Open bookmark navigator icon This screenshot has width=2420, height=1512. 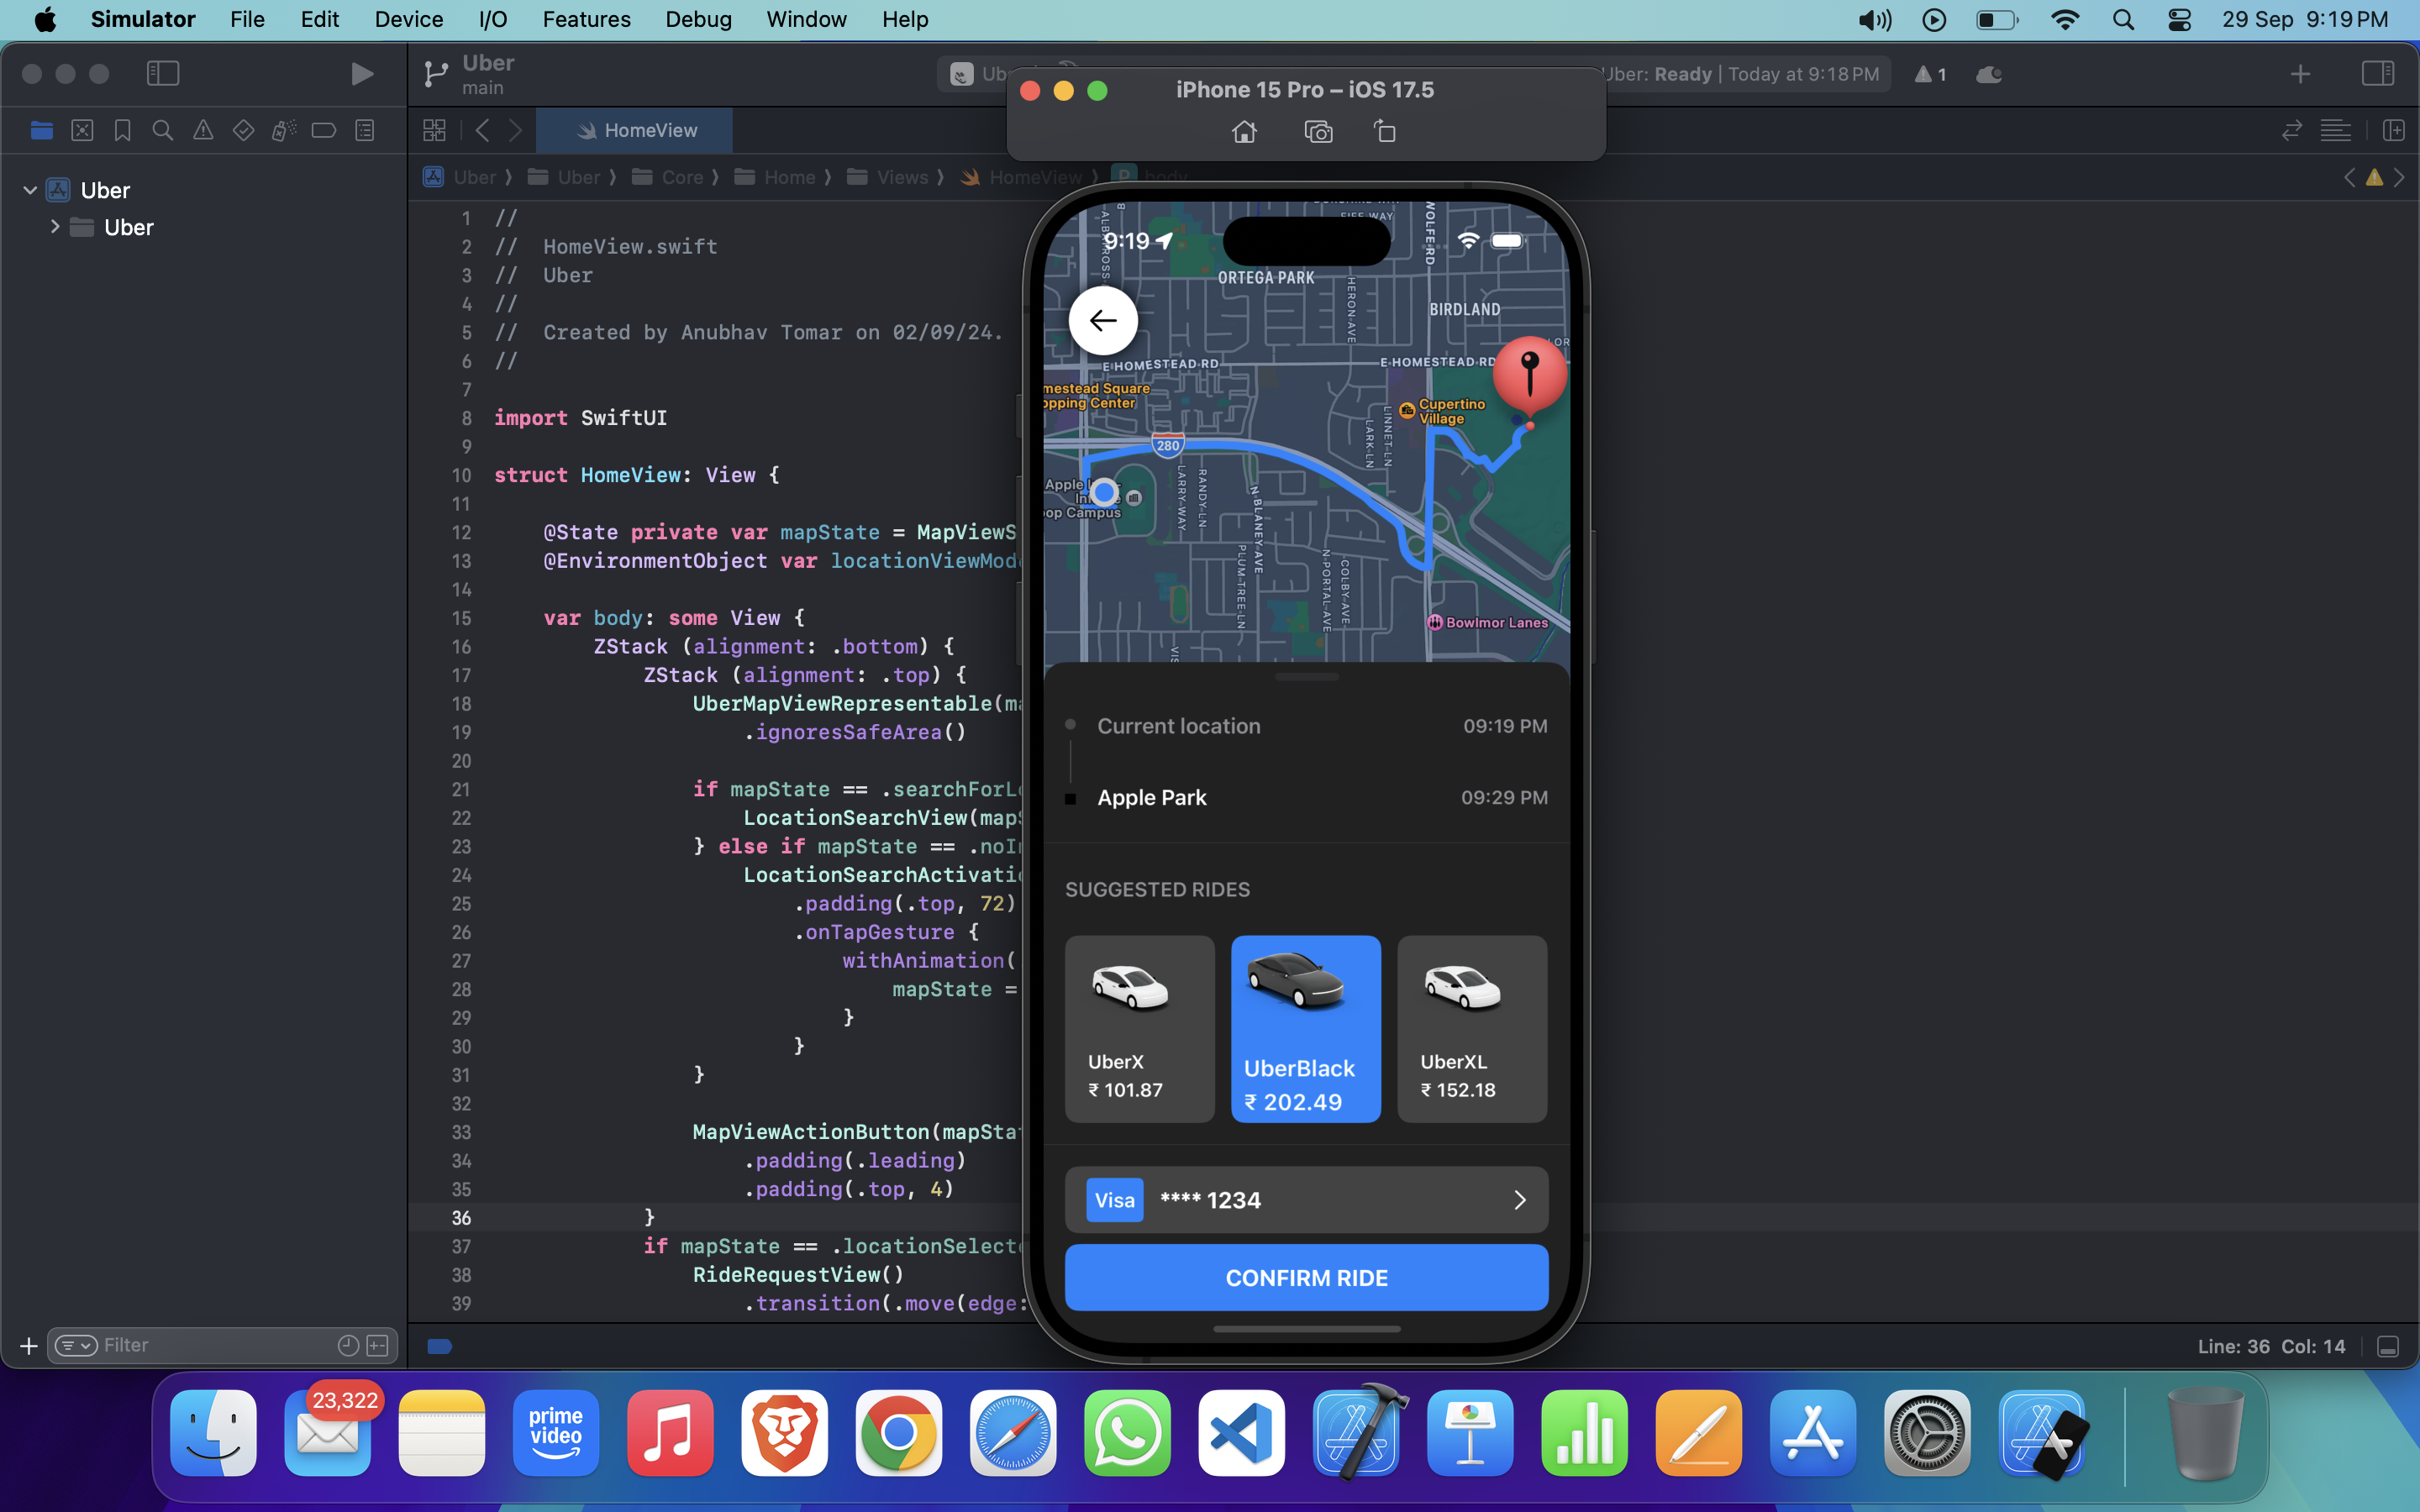coord(122,130)
